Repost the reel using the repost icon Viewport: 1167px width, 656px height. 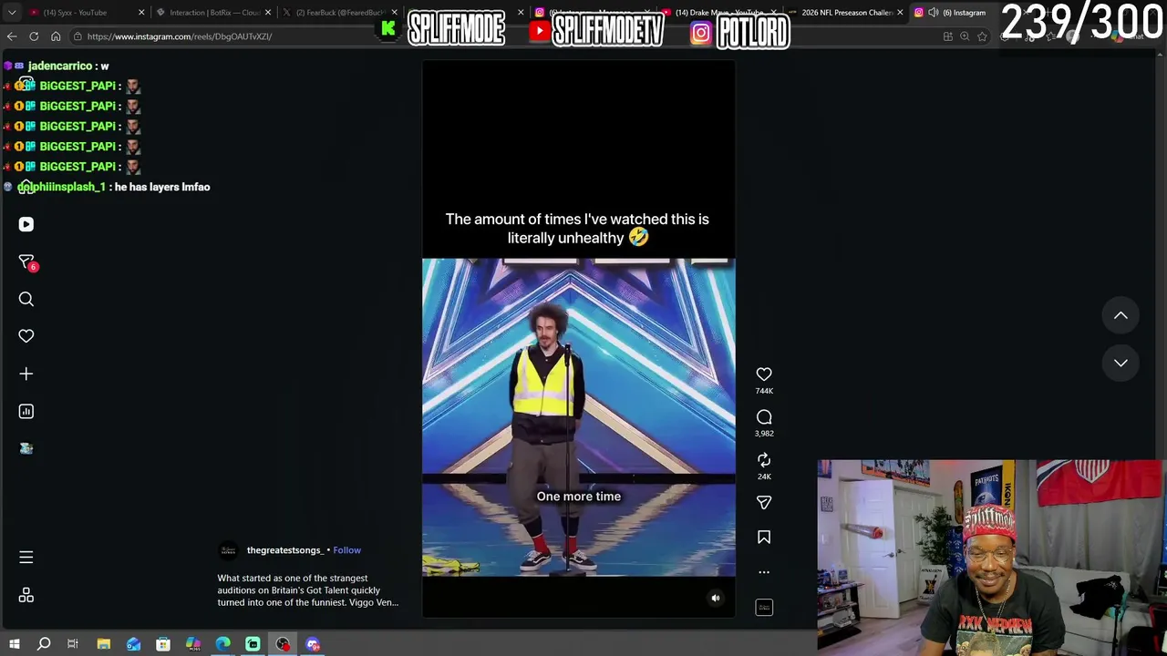point(764,460)
